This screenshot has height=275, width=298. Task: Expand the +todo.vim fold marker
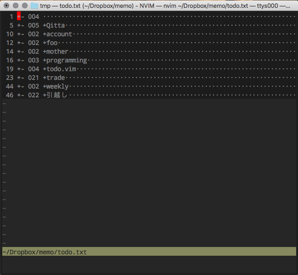21,69
